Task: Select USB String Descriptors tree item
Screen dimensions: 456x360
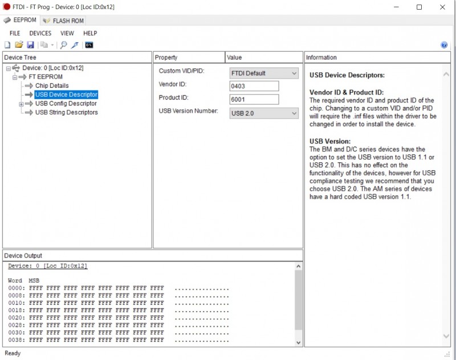Action: pyautogui.click(x=67, y=112)
